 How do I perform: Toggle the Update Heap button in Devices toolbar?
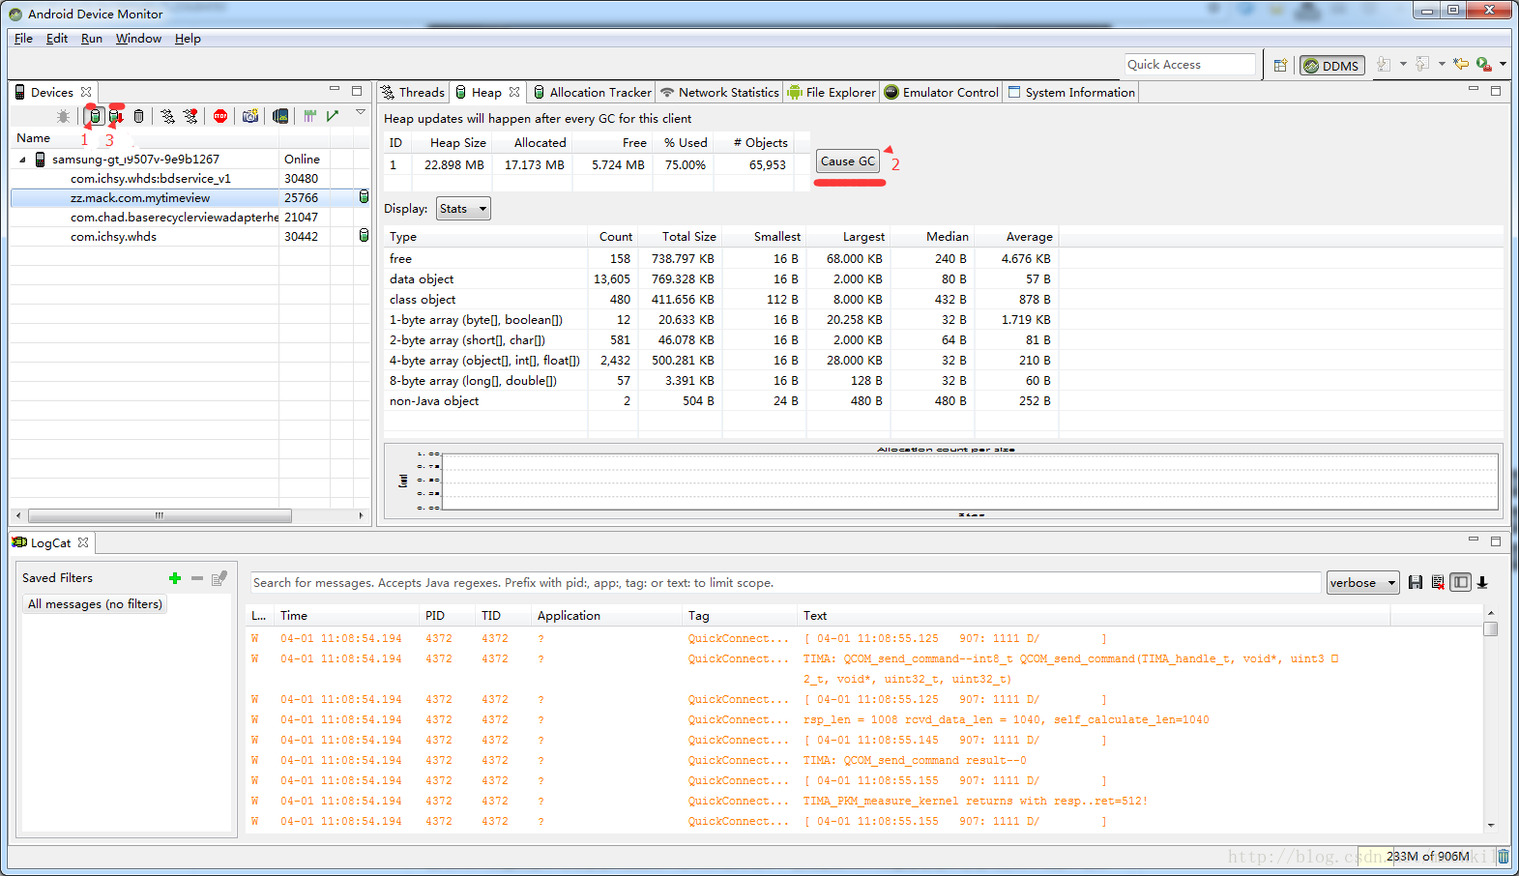point(95,116)
